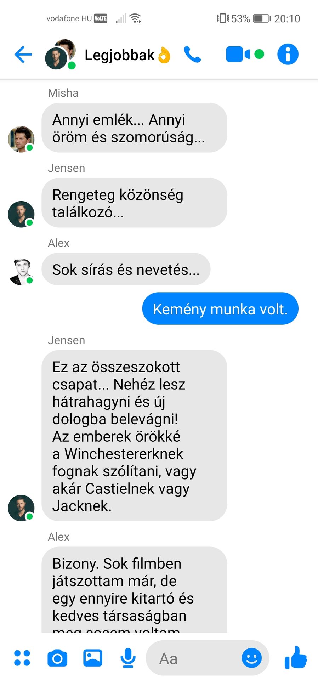Tap Jensen's avatar beside Rengeteg közönség message
This screenshot has height=680, width=318.
point(21,214)
